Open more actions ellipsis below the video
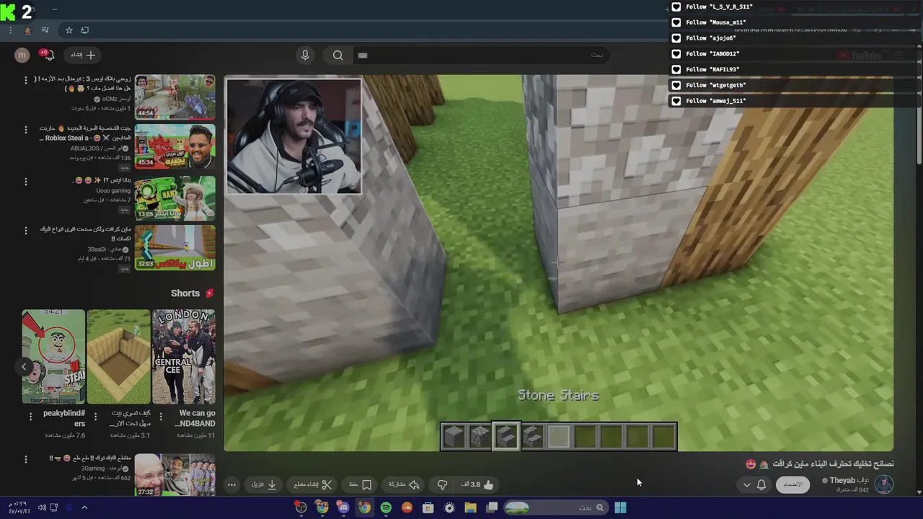Image resolution: width=923 pixels, height=519 pixels. (x=231, y=484)
